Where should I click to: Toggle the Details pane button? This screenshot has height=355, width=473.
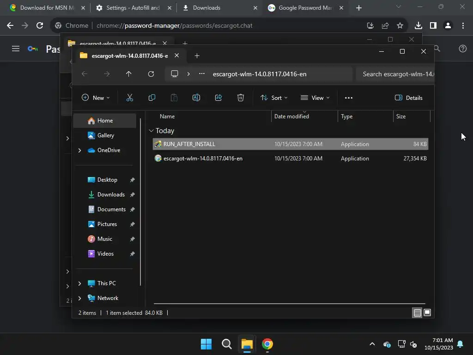coord(408,98)
